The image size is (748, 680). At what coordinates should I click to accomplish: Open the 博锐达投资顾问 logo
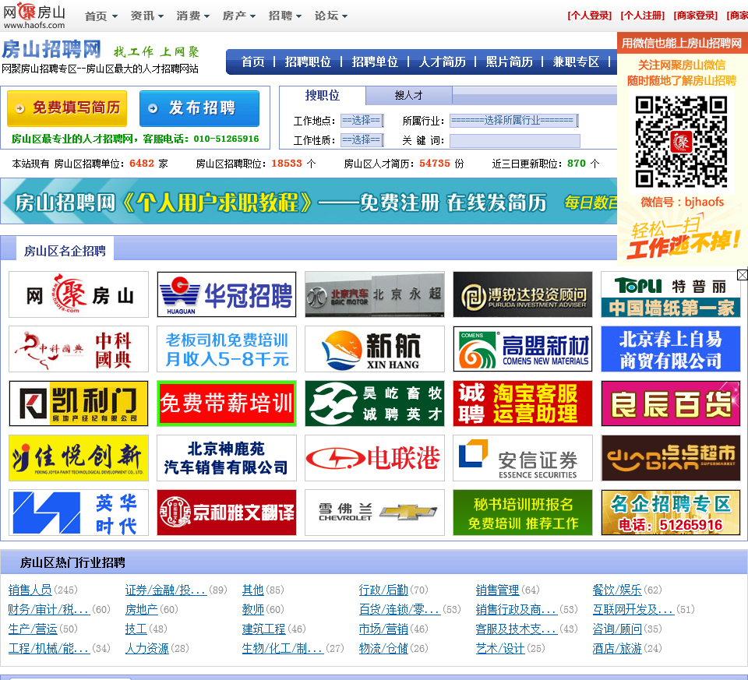pyautogui.click(x=522, y=294)
